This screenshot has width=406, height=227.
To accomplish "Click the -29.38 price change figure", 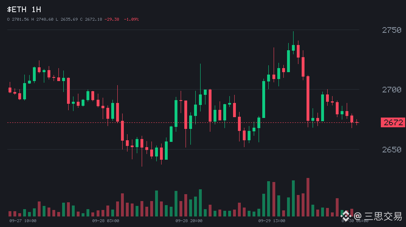I will pyautogui.click(x=112, y=19).
